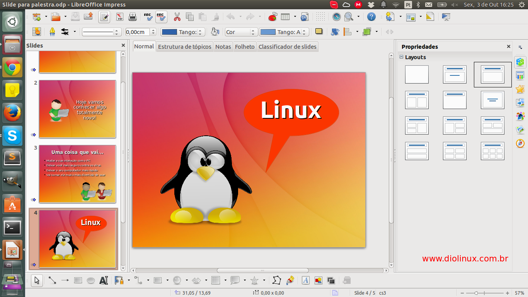This screenshot has height=297, width=528.
Task: Switch to Estrutura de tópicos tab
Action: [185, 47]
